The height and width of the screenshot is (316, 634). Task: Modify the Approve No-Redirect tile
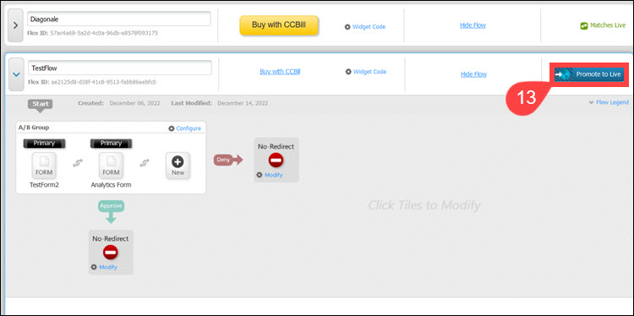click(x=104, y=267)
